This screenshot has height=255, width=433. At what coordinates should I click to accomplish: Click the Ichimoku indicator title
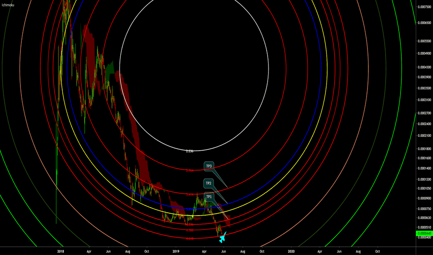(x=8, y=5)
